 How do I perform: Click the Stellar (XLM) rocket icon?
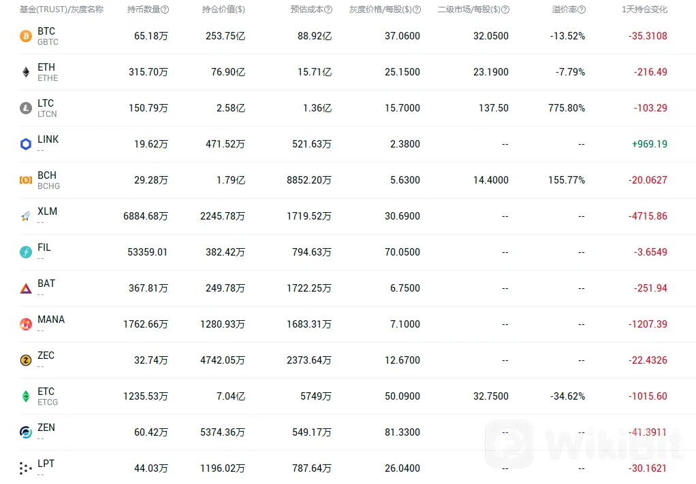(26, 216)
